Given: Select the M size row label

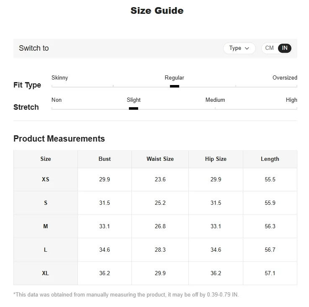Looking at the screenshot, I should [46, 226].
